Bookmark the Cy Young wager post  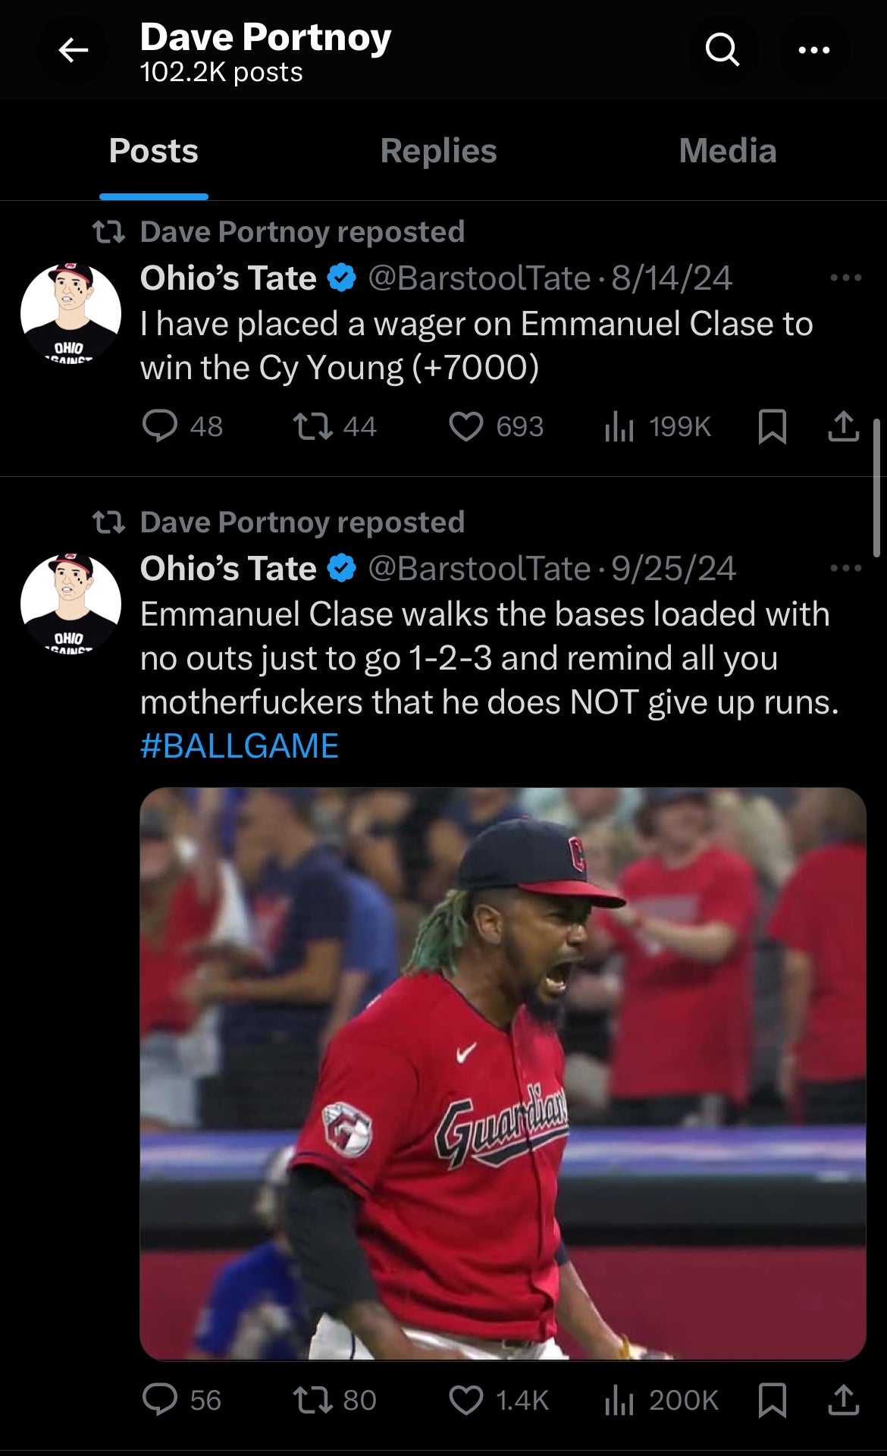(x=772, y=426)
